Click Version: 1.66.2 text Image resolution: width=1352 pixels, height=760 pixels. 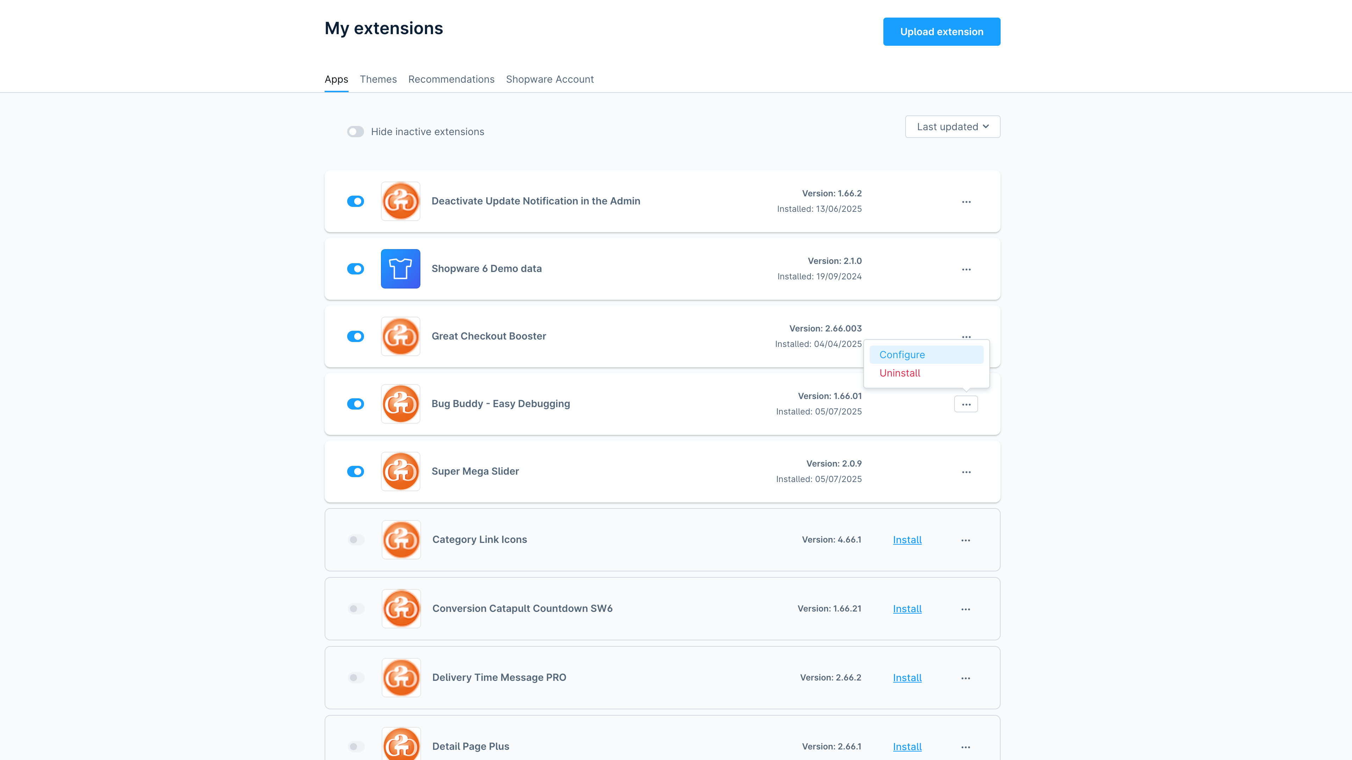(832, 194)
